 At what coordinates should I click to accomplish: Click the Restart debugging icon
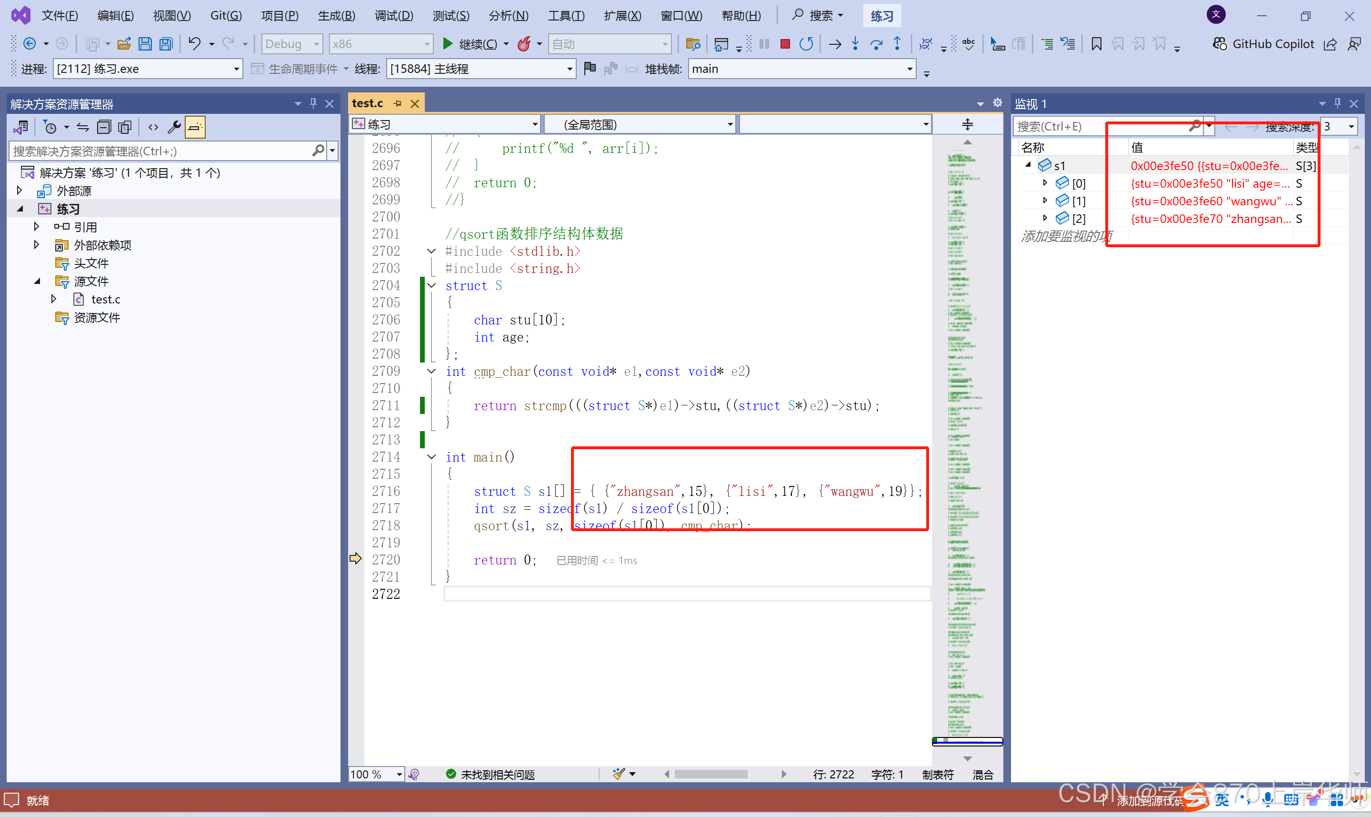[806, 44]
